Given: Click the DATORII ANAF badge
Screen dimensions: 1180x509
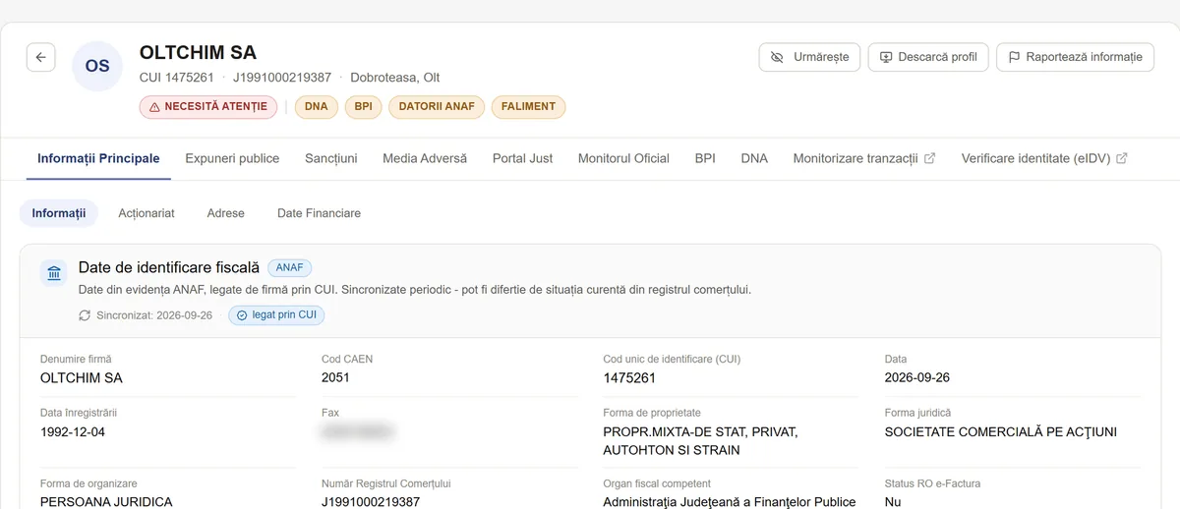Looking at the screenshot, I should coord(437,107).
